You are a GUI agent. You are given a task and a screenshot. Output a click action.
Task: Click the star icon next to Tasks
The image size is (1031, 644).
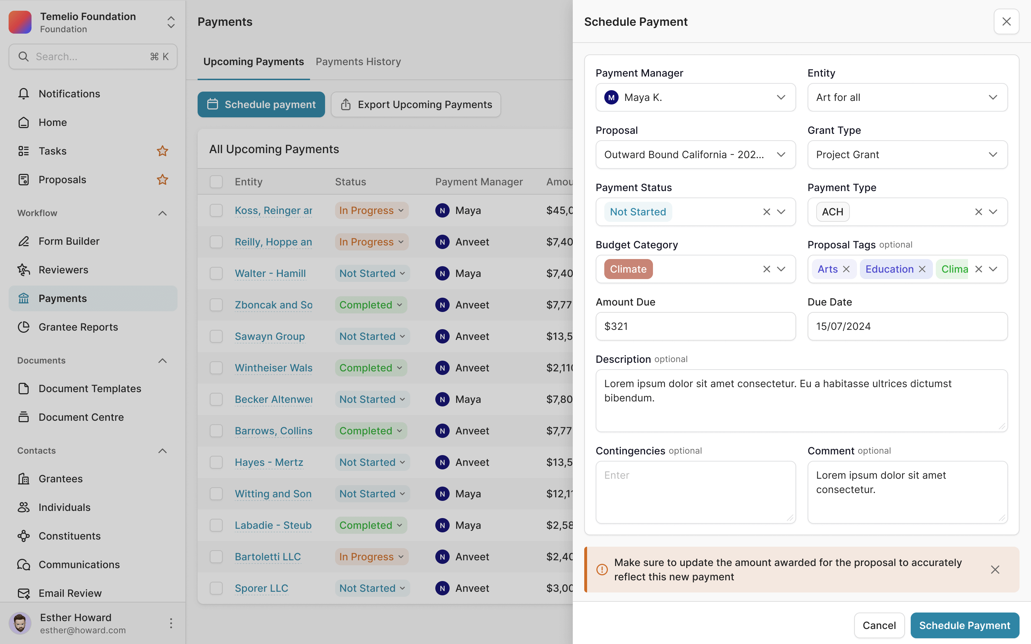[x=162, y=151]
